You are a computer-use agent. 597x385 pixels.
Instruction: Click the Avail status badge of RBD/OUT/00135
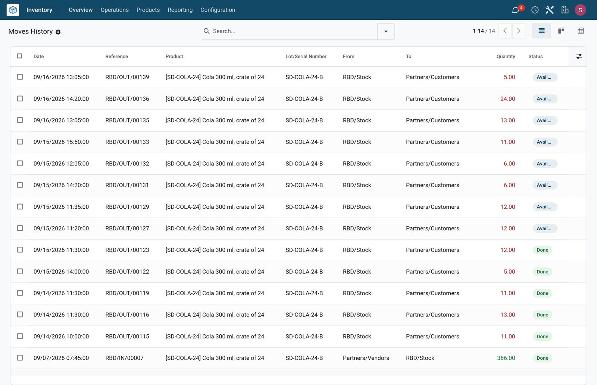(x=545, y=120)
